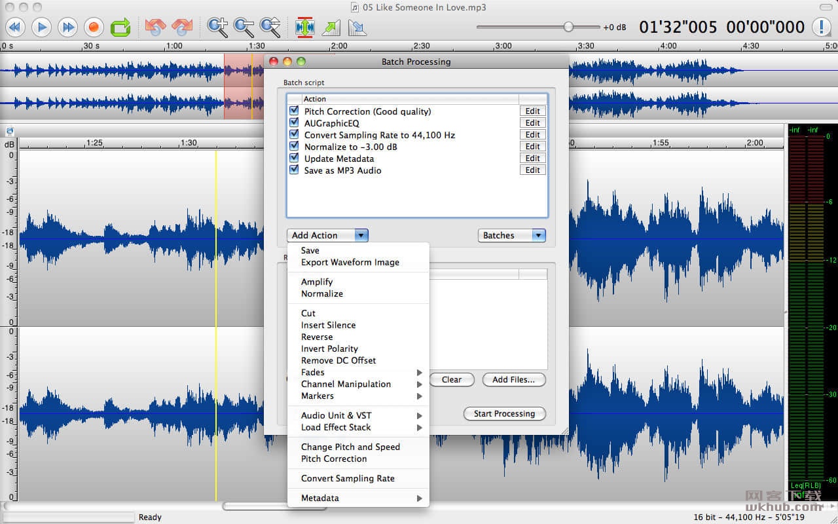Uncheck Pitch Correction (Good quality) action
The height and width of the screenshot is (524, 838).
[x=294, y=111]
